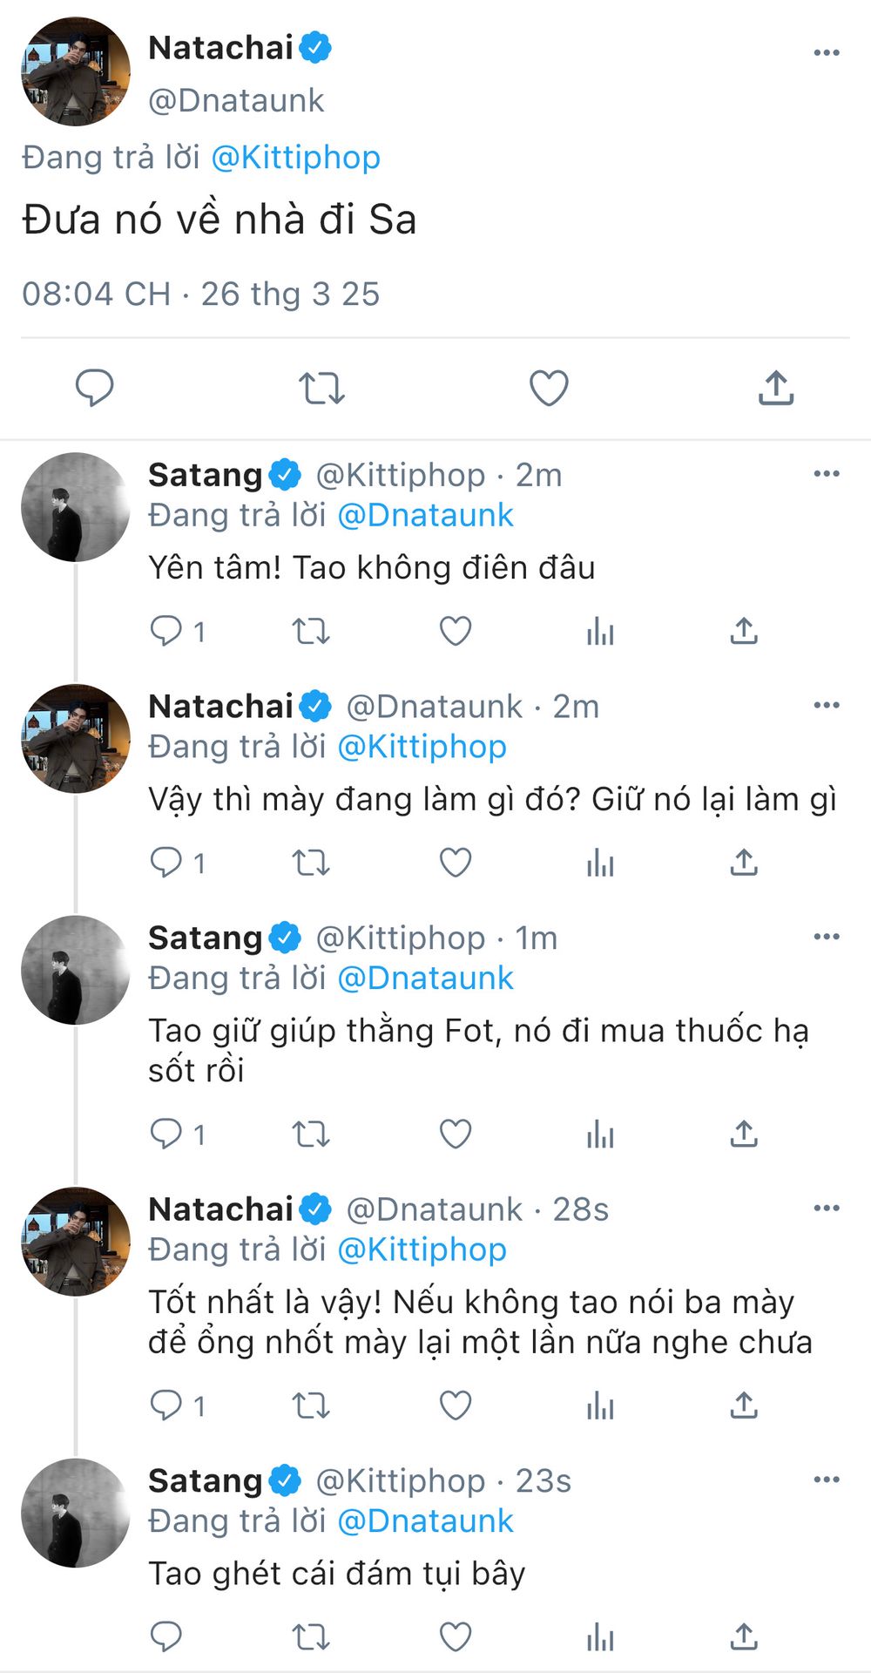Share the 'Tao giữ giúp thằng Fot' reply
871x1673 pixels.
[x=743, y=1134]
